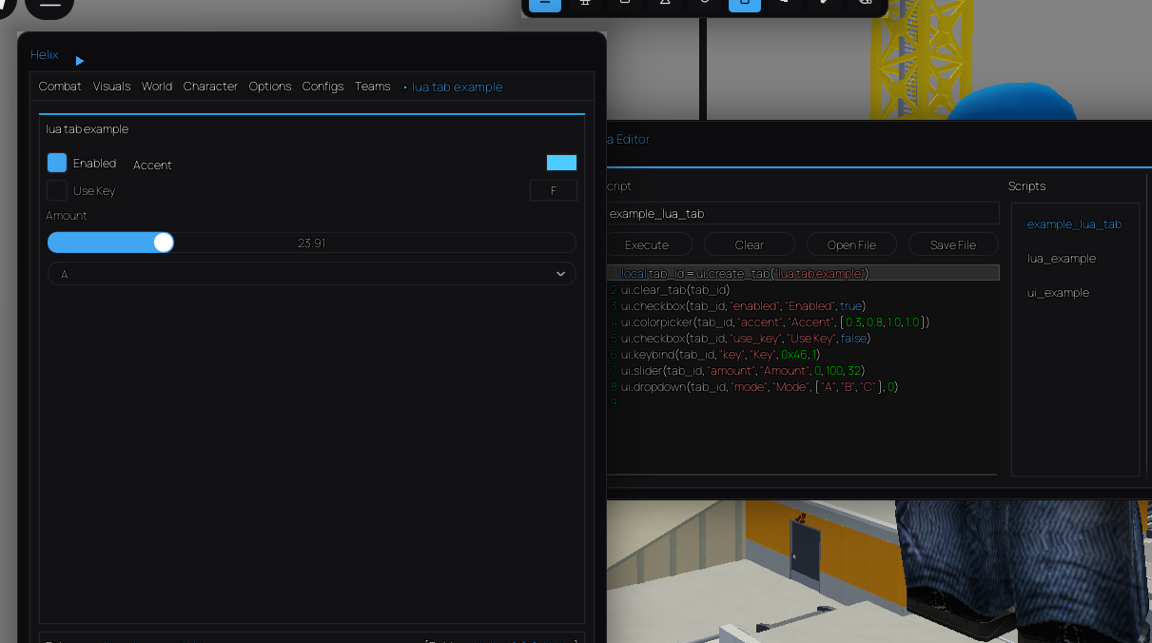Click the Amount slider handle
The image size is (1152, 643).
[x=164, y=243]
